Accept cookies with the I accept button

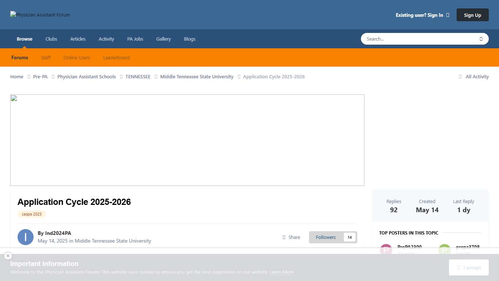(469, 267)
